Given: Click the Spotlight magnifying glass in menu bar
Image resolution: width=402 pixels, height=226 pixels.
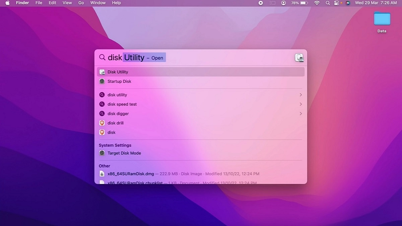Looking at the screenshot, I should (328, 3).
